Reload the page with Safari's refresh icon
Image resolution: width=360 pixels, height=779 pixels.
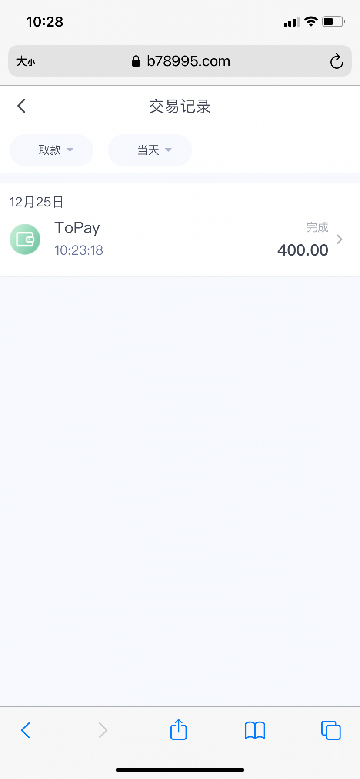pyautogui.click(x=336, y=61)
